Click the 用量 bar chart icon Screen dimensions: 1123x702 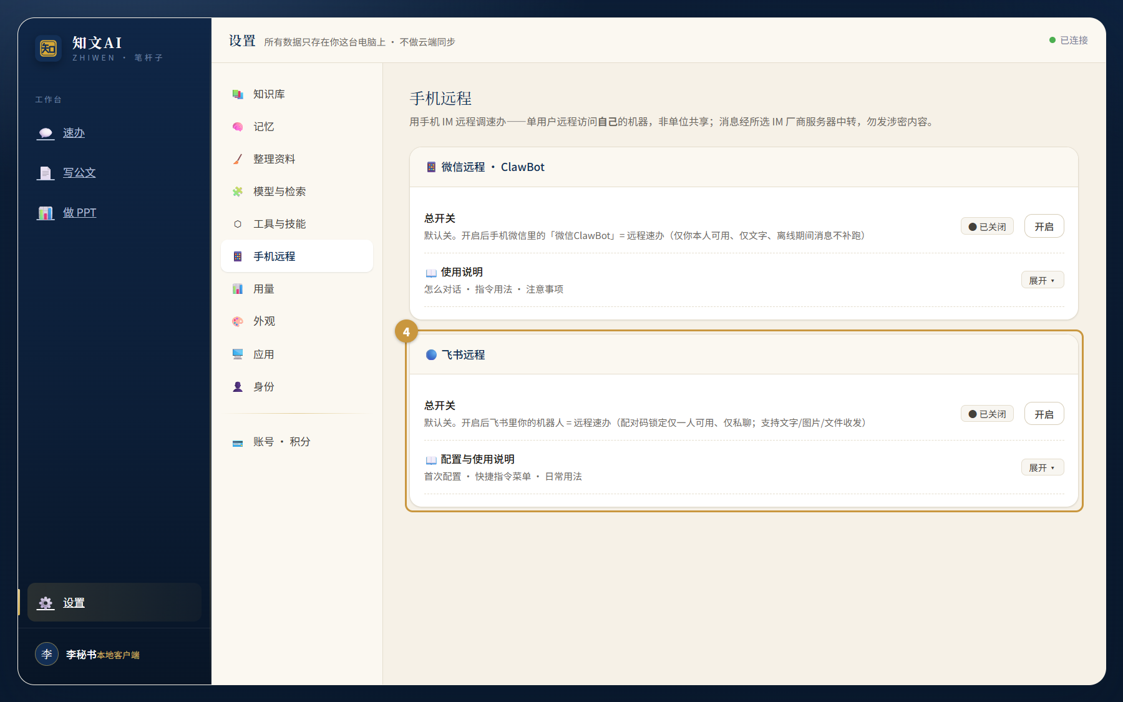[x=238, y=289]
